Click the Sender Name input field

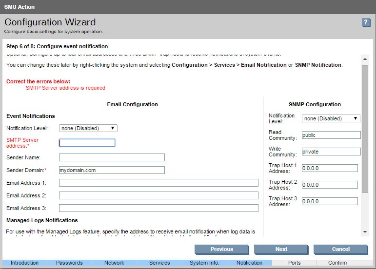112,157
